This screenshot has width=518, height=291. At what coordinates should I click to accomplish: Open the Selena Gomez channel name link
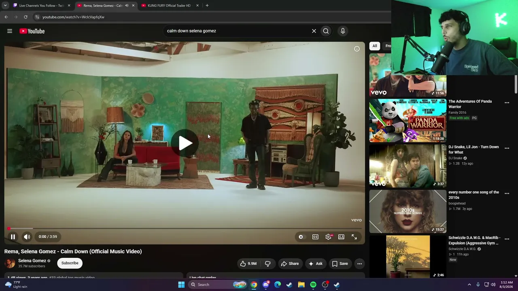(32, 261)
